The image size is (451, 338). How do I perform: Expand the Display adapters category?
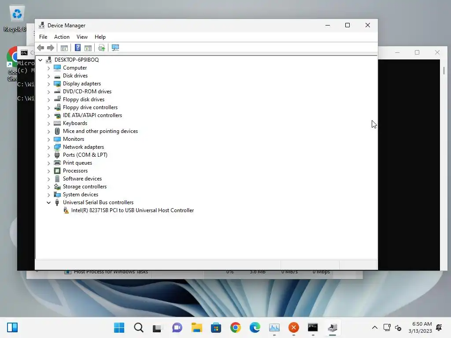point(48,84)
